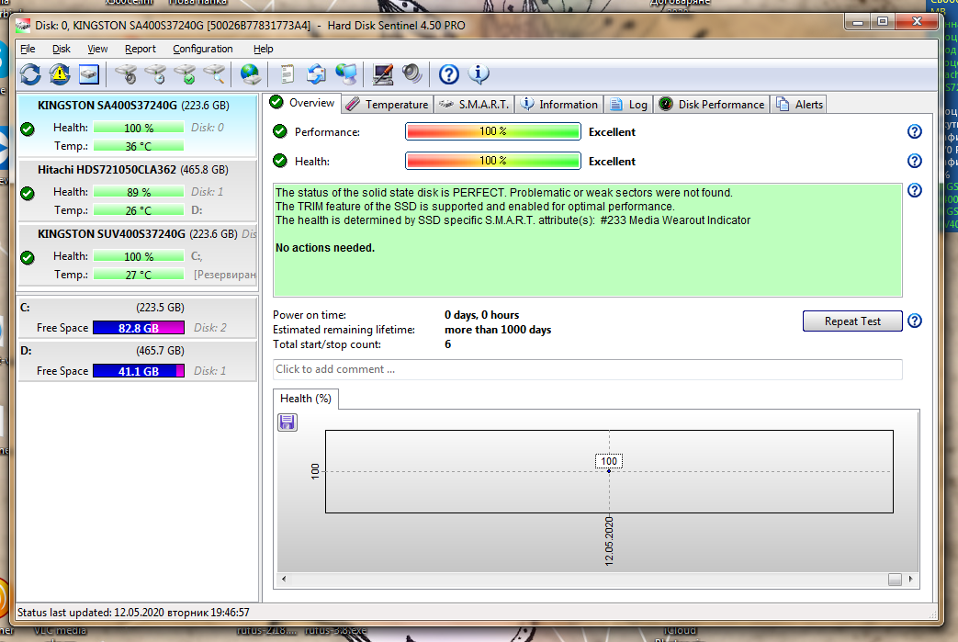
Task: Switch to the S.M.A.R.T. tab
Action: [474, 105]
